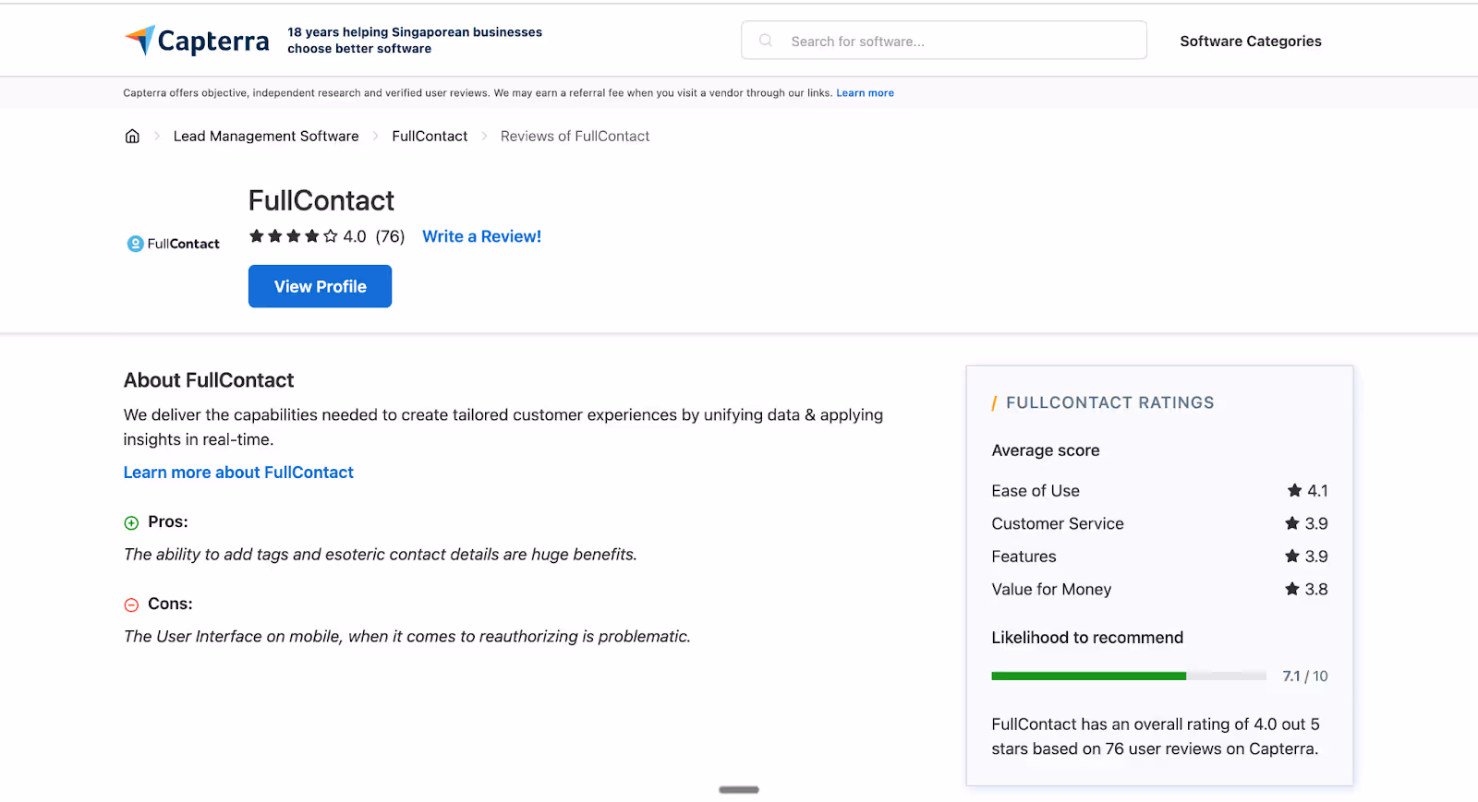Select Reviews of FullContact breadcrumb text
This screenshot has height=802, width=1478.
click(x=575, y=136)
